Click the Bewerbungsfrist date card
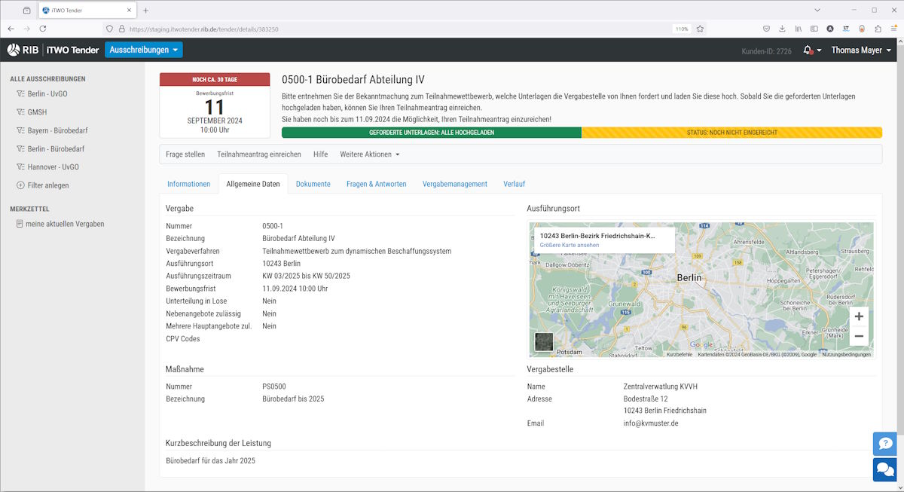 [215, 105]
